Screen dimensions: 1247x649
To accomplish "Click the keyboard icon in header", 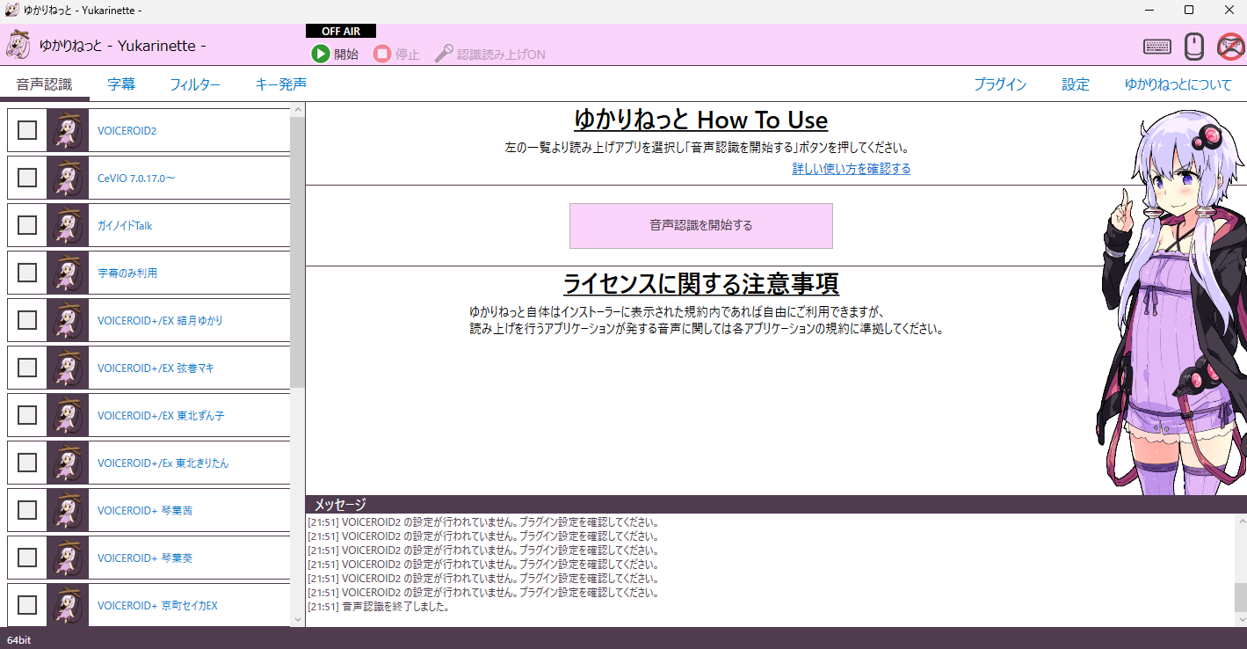I will coord(1156,47).
